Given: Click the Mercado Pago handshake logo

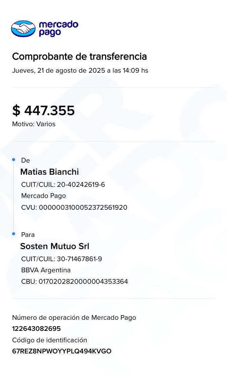Looking at the screenshot, I should pos(23,29).
